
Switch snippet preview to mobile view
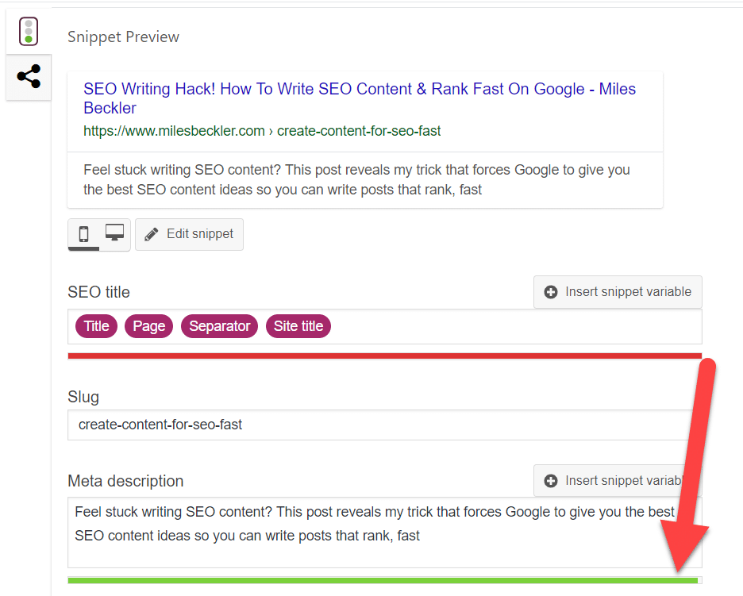[85, 233]
